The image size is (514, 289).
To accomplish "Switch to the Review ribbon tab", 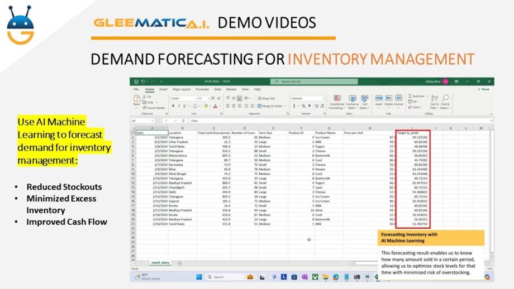I will click(231, 89).
